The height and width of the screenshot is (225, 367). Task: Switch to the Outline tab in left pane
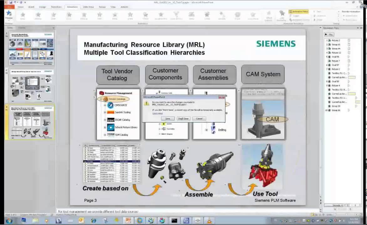(x=22, y=28)
